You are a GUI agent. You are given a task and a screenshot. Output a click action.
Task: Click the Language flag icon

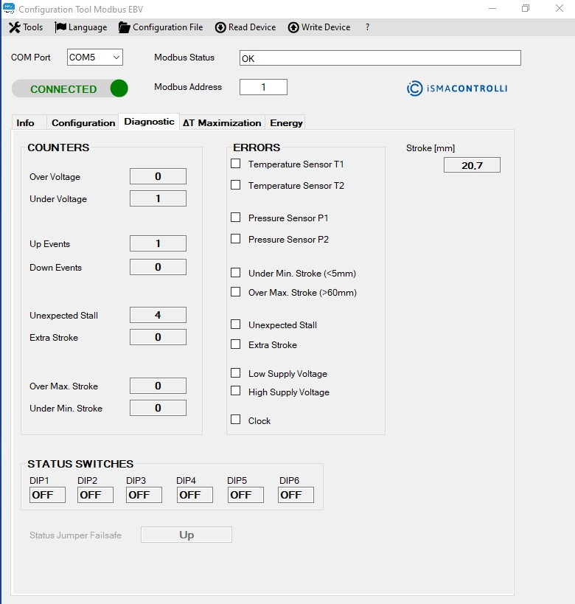coord(60,27)
